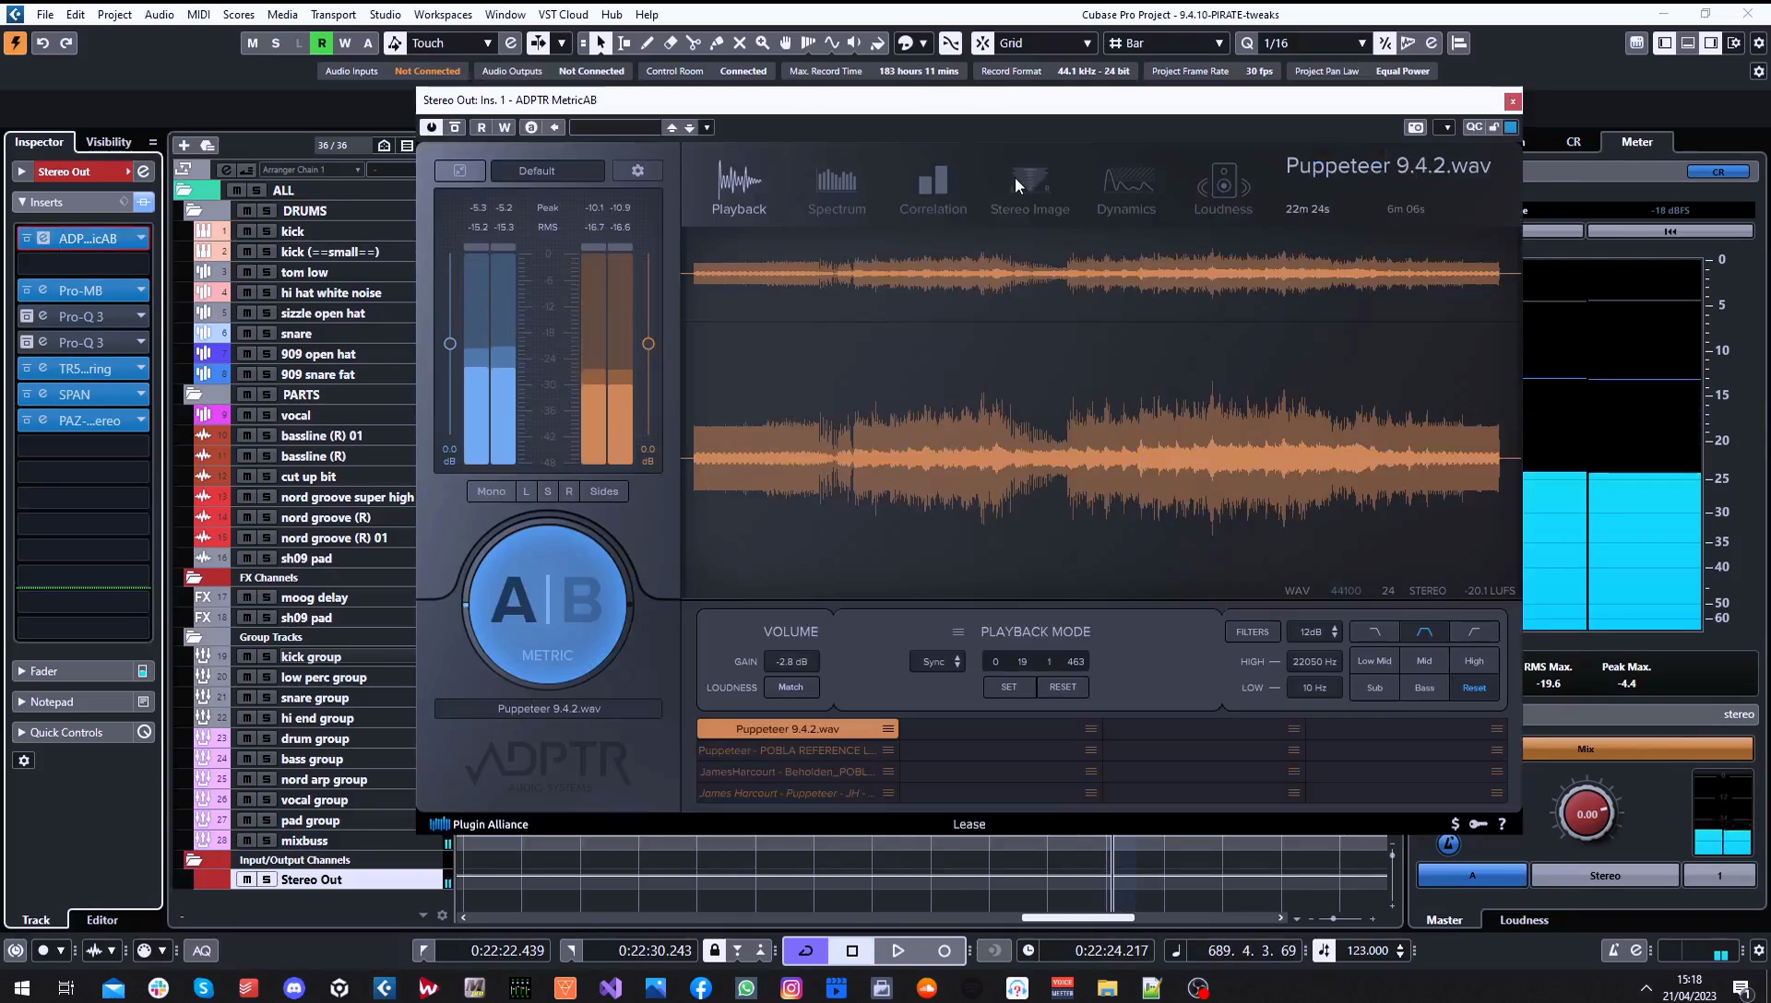Open Plugin Alliance help question mark
Screen dimensions: 1771x1003
click(1502, 824)
